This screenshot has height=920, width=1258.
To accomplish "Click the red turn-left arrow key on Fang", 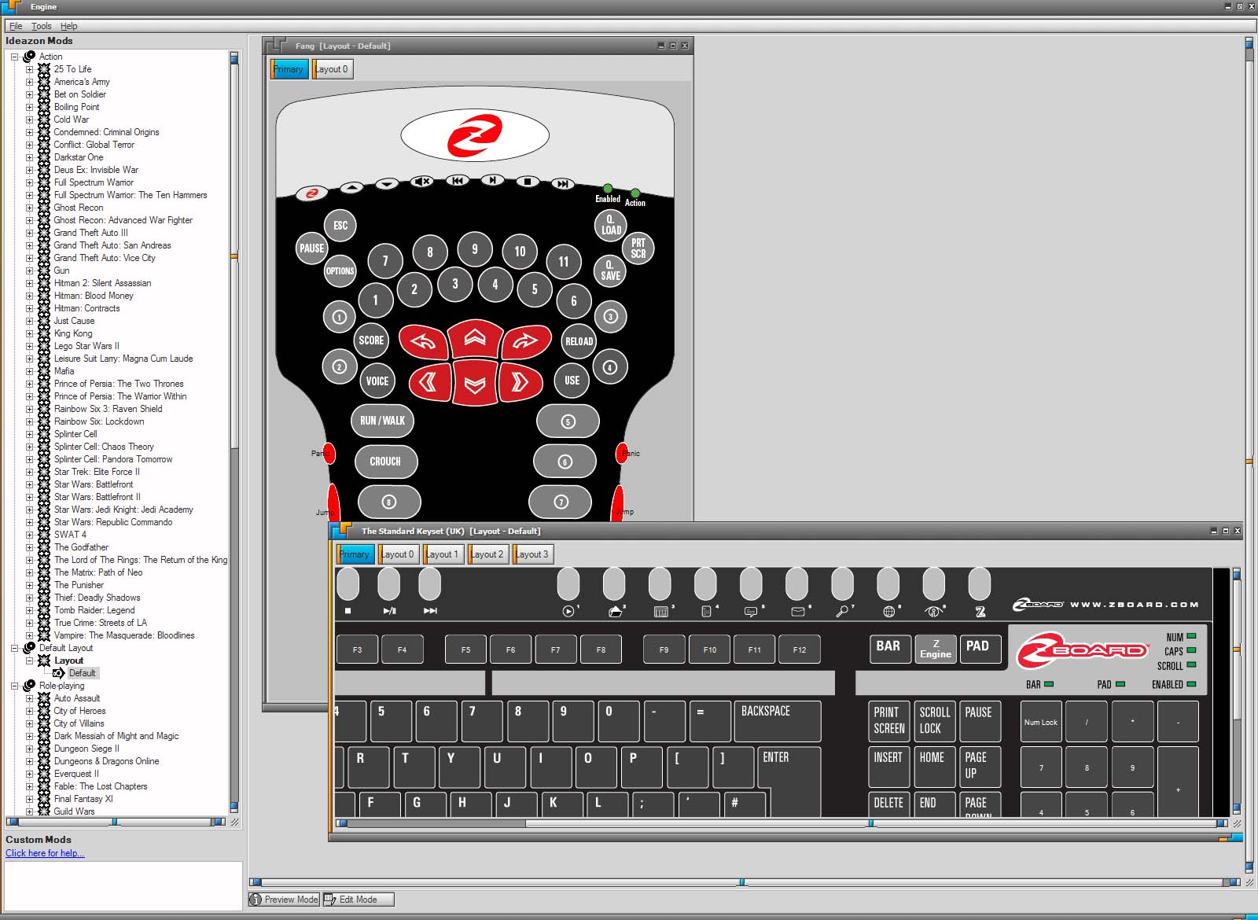I will point(424,341).
